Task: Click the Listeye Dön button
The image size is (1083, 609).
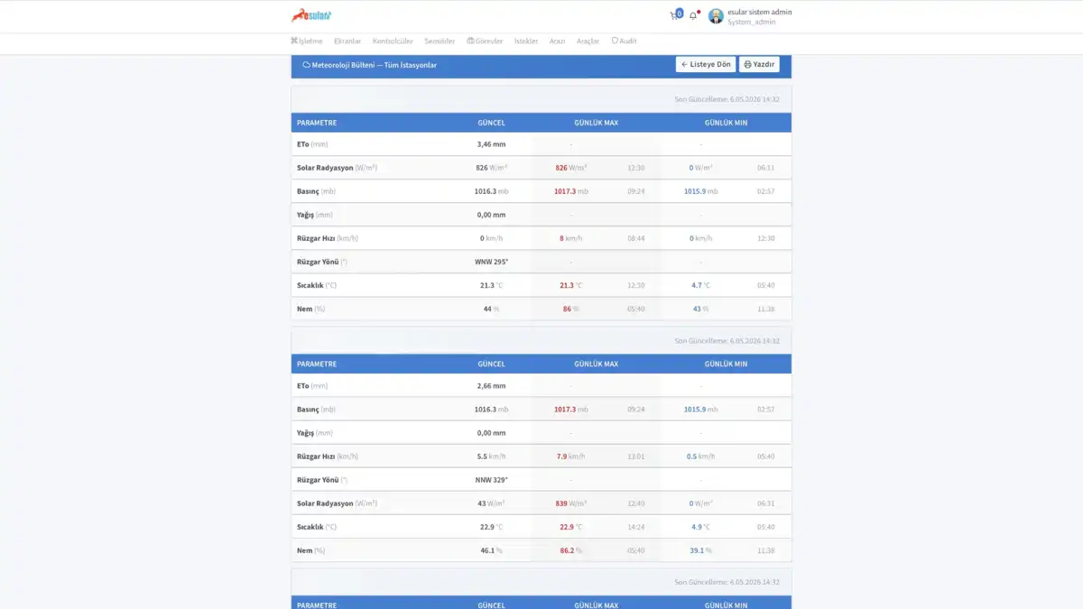Action: click(706, 65)
